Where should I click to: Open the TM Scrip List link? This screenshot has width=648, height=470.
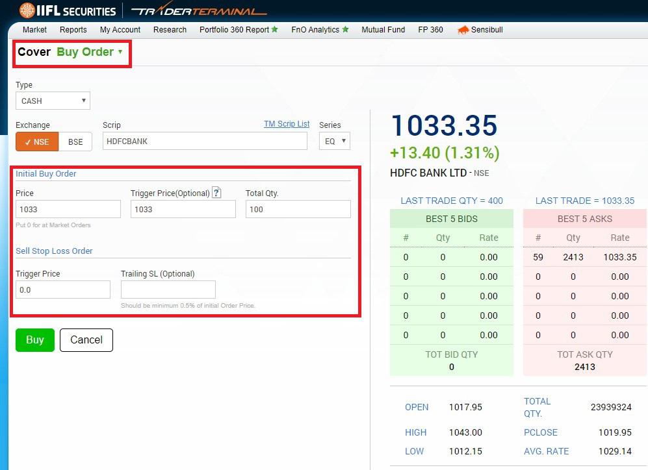click(287, 124)
